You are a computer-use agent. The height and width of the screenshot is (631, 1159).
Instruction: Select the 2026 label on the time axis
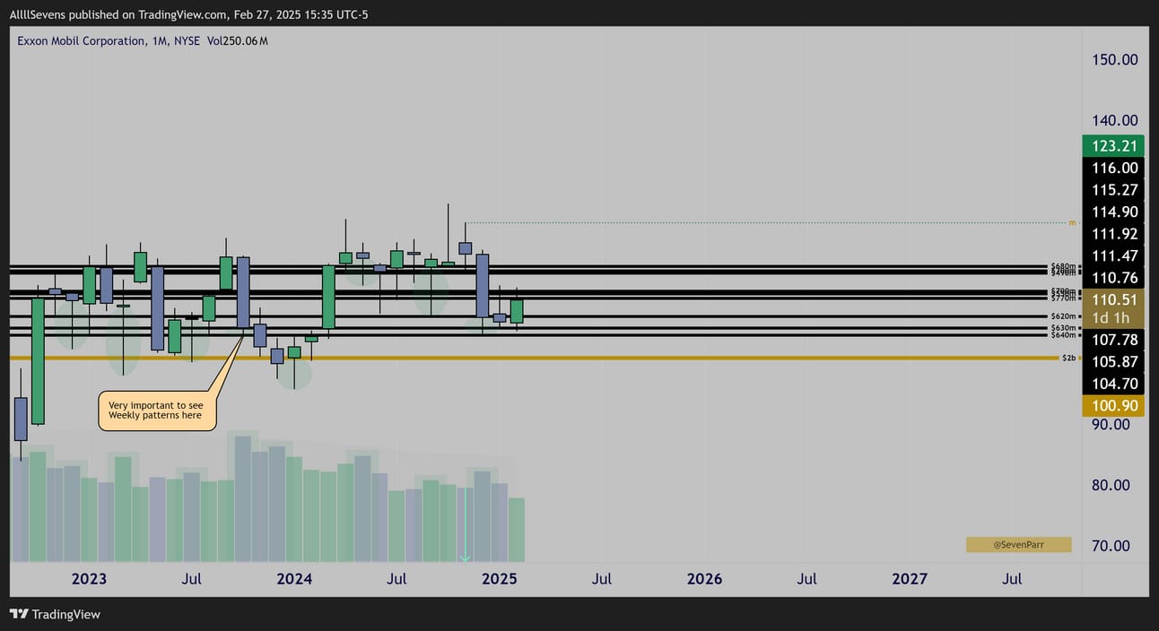point(704,579)
